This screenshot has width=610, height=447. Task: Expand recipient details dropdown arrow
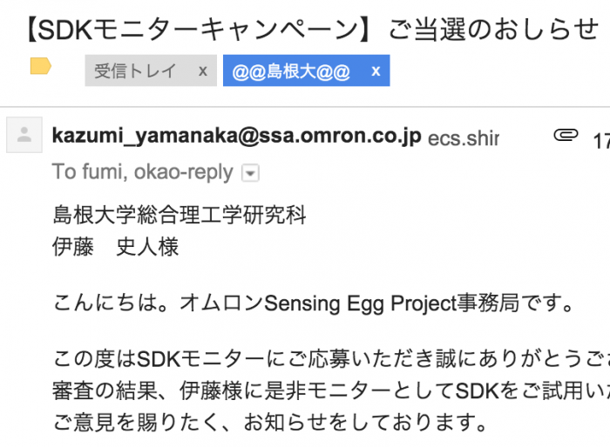pyautogui.click(x=250, y=172)
